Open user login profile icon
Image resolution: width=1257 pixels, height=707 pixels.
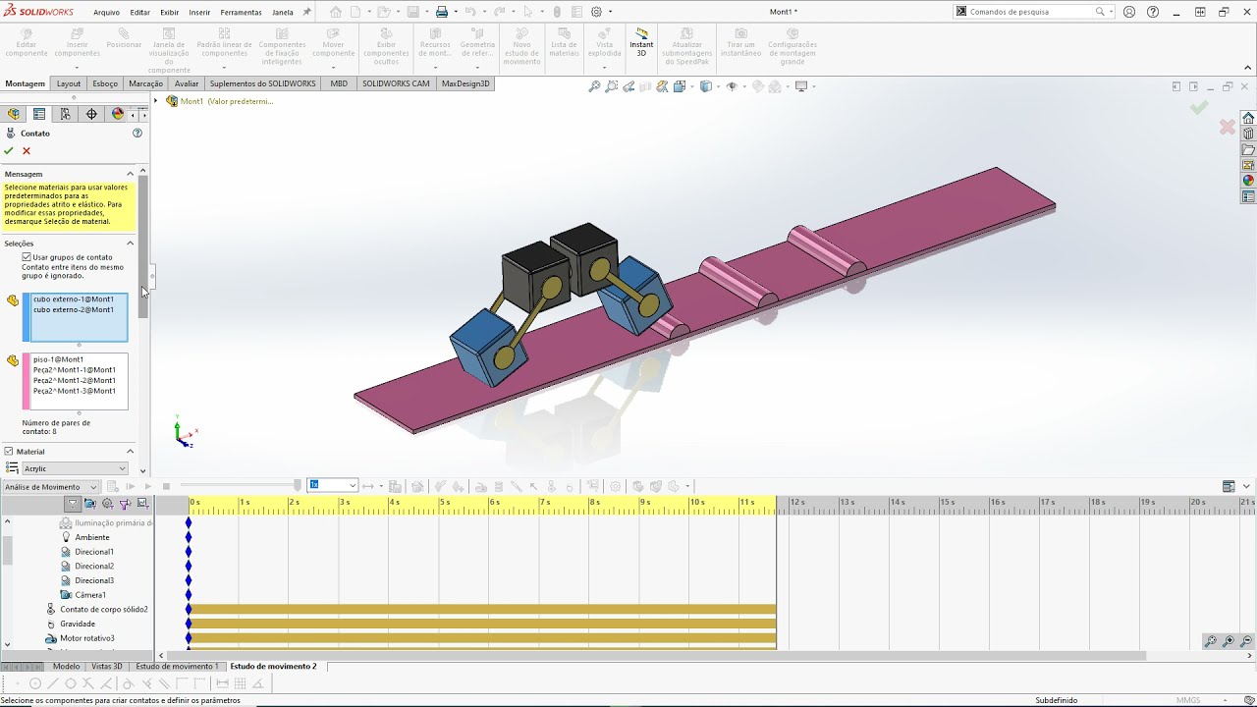click(x=1129, y=12)
